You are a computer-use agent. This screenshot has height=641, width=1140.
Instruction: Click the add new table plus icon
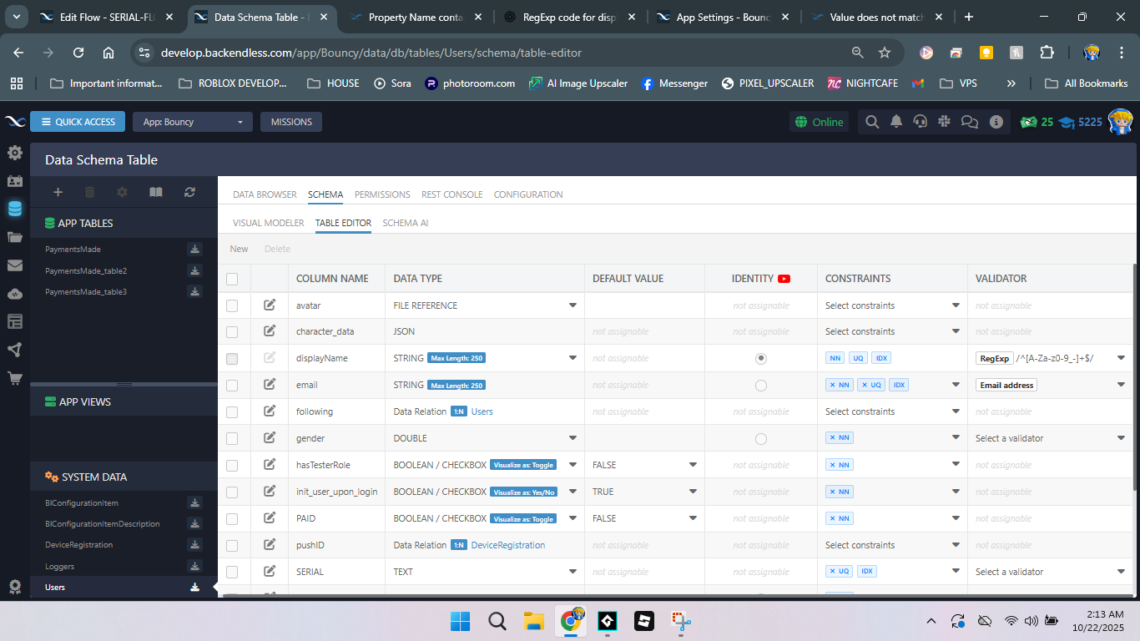pyautogui.click(x=58, y=192)
